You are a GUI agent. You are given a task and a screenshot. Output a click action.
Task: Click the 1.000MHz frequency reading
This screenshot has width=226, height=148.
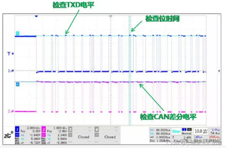tap(163, 141)
